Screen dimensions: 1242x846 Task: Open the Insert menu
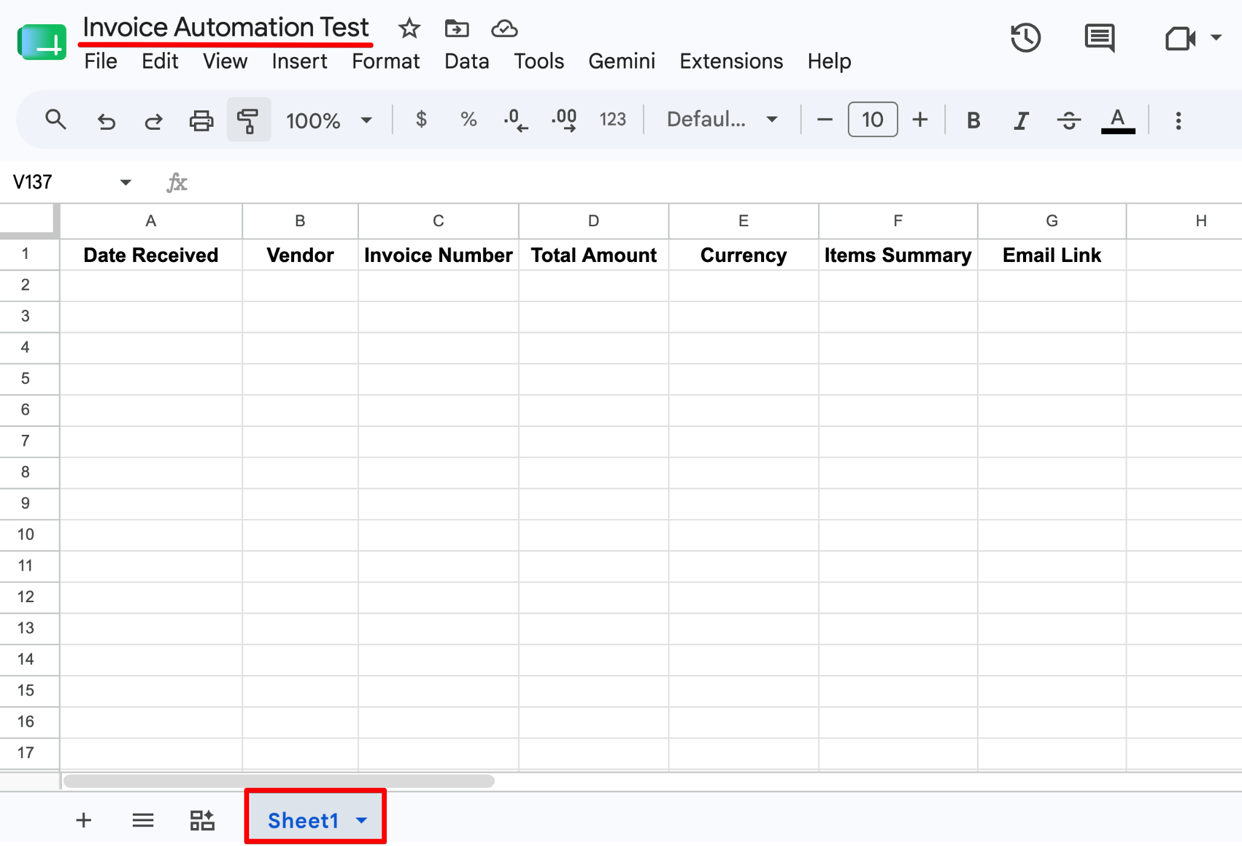tap(299, 61)
